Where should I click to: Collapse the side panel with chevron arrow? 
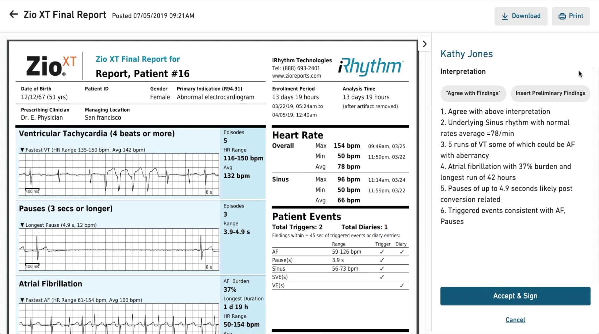click(x=425, y=44)
